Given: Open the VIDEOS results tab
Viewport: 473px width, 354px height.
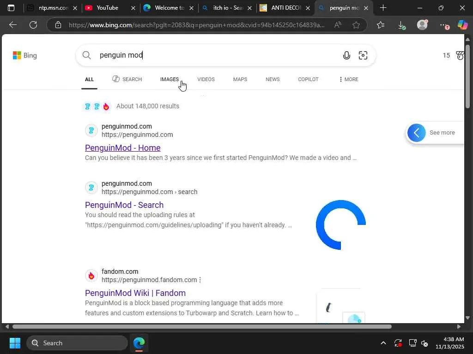Looking at the screenshot, I should click(206, 79).
